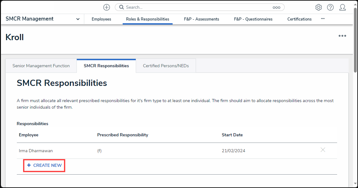Open the Employees menu item
The width and height of the screenshot is (358, 188).
pos(101,19)
